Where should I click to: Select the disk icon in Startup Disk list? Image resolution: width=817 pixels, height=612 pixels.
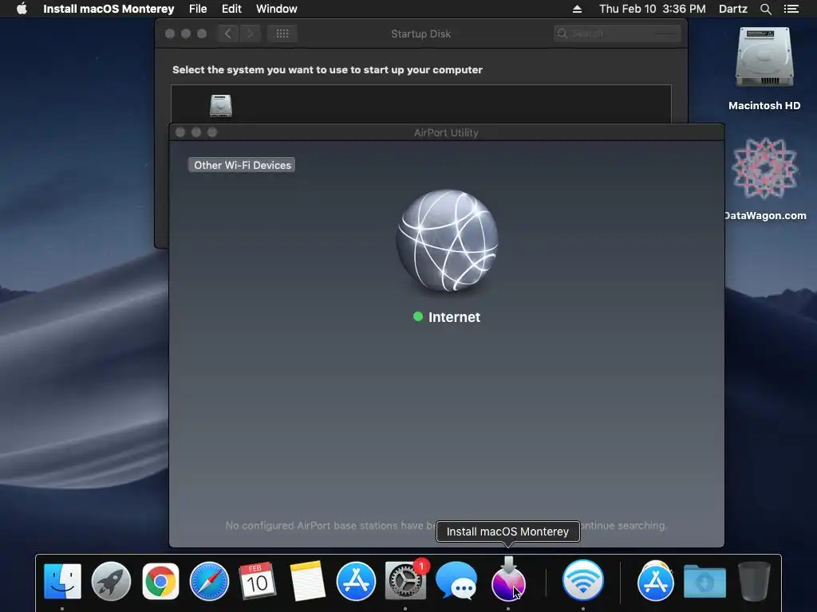221,106
